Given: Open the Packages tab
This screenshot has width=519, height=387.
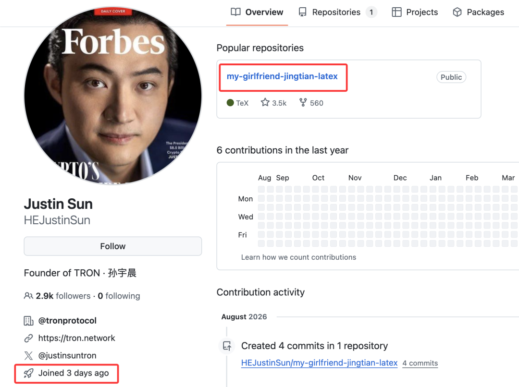Looking at the screenshot, I should (478, 12).
